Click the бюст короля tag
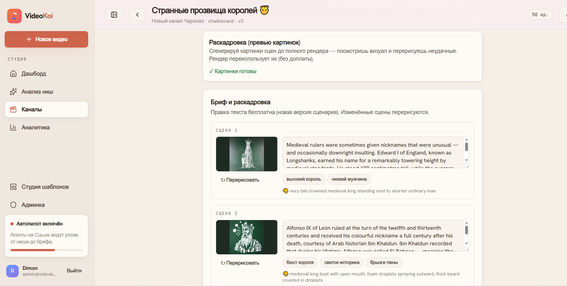 click(300, 262)
